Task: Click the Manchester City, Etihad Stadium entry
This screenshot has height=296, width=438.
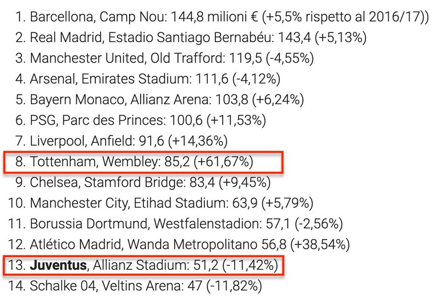Action: pyautogui.click(x=160, y=203)
